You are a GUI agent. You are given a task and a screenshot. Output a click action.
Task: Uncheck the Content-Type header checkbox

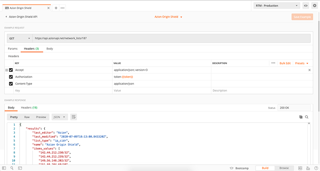[11, 84]
